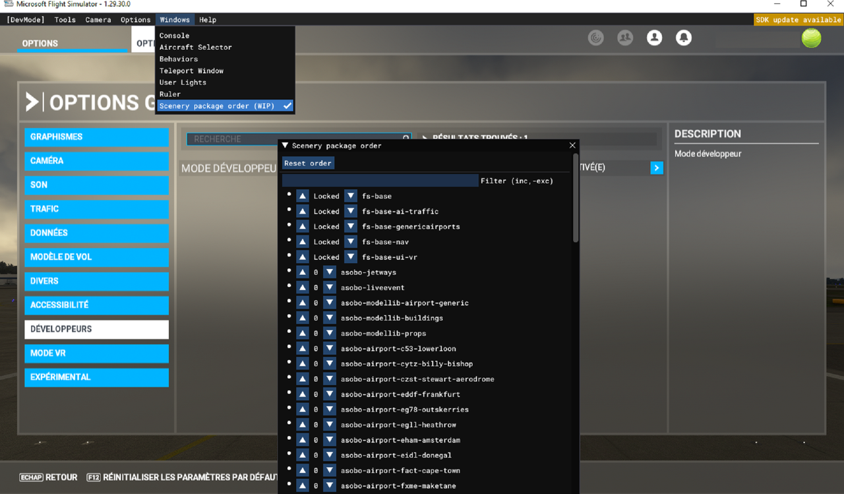844x494 pixels.
Task: Click the scenery package Filter input field
Action: [x=380, y=181]
